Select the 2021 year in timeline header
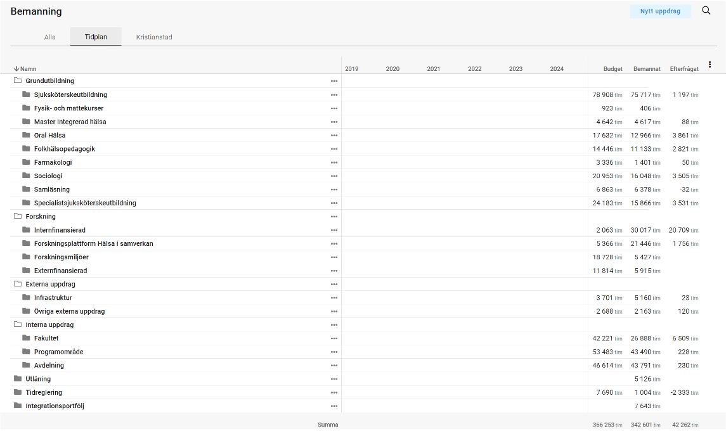The image size is (726, 436). tap(434, 69)
